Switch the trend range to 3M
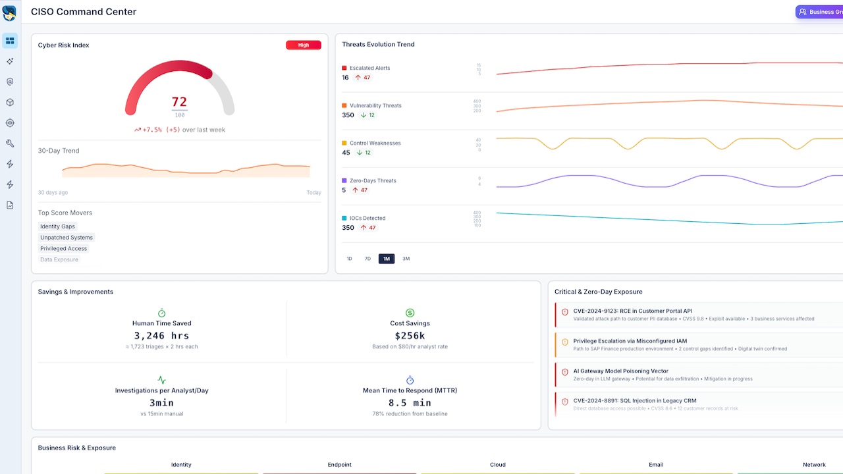Screen dimensions: 843x474 pyautogui.click(x=406, y=259)
